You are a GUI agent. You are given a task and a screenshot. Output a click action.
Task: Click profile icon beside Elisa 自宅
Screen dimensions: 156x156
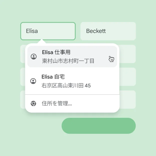tap(33, 81)
